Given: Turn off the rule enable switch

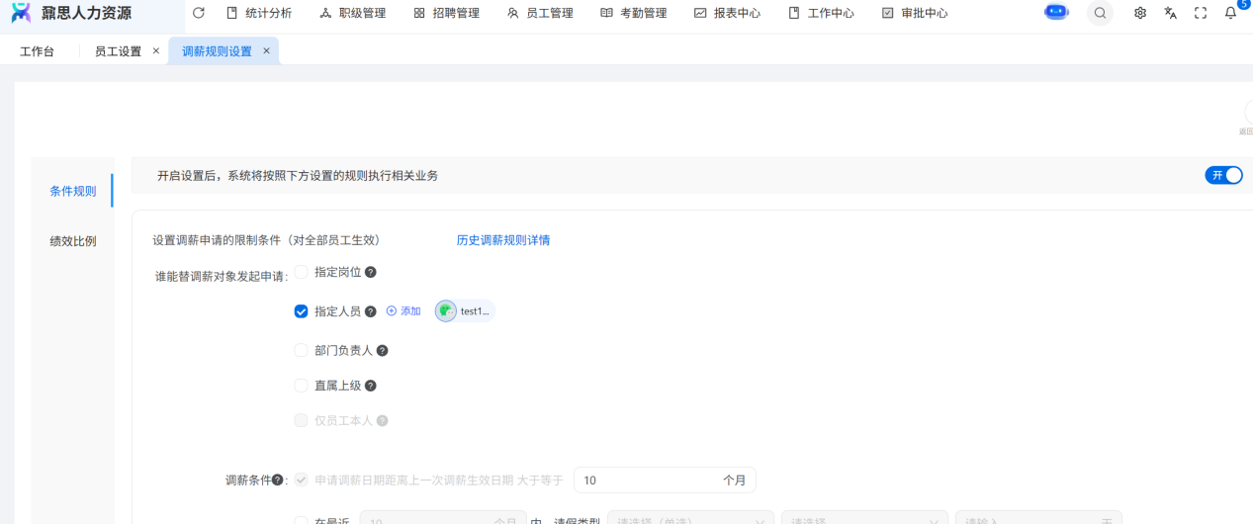Looking at the screenshot, I should pos(1223,175).
